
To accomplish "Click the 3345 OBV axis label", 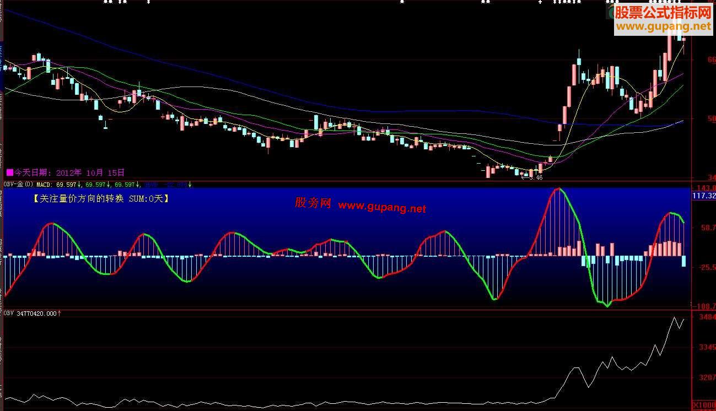I will [x=707, y=348].
